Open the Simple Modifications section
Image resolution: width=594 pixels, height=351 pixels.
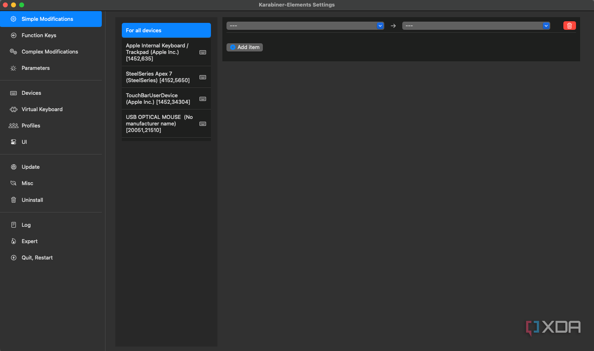pos(51,19)
